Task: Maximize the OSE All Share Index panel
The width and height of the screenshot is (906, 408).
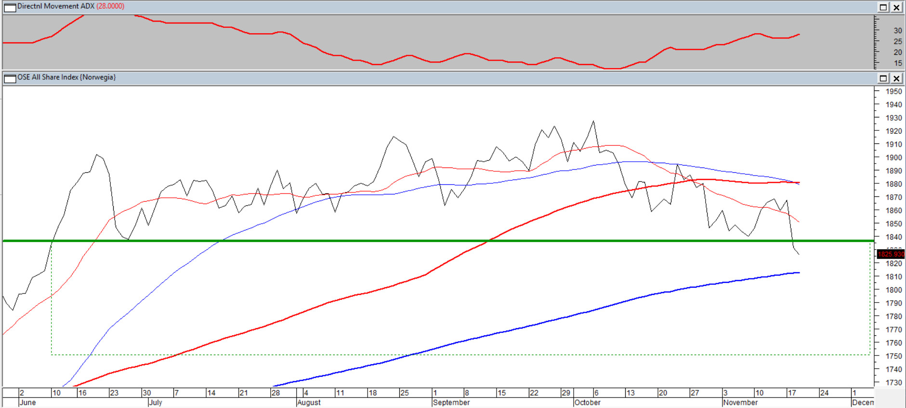Action: point(883,78)
